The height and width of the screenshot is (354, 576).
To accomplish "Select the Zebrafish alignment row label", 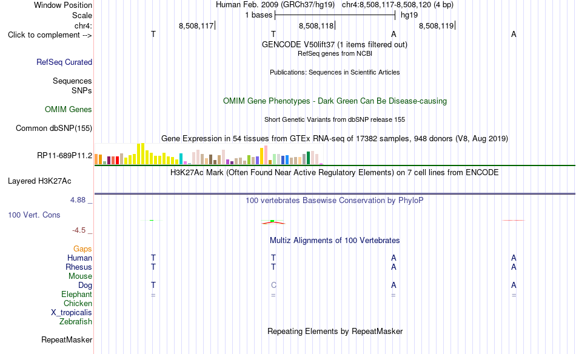I will click(x=76, y=321).
